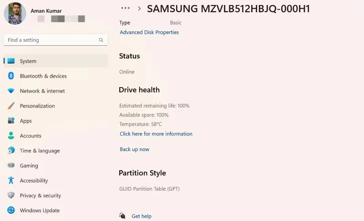Click the breadcrumb chevron arrow
The height and width of the screenshot is (221, 364).
[139, 9]
